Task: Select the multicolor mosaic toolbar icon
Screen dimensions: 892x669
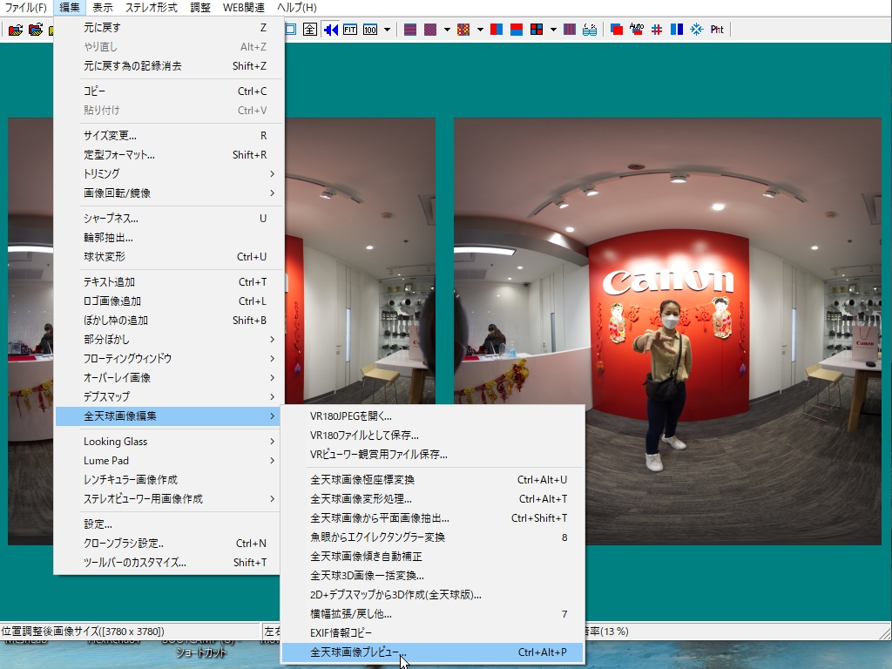Action: 463,30
